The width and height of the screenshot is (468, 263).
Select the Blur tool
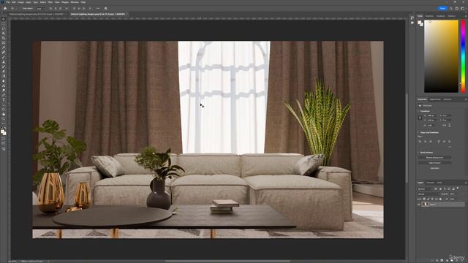pos(4,81)
